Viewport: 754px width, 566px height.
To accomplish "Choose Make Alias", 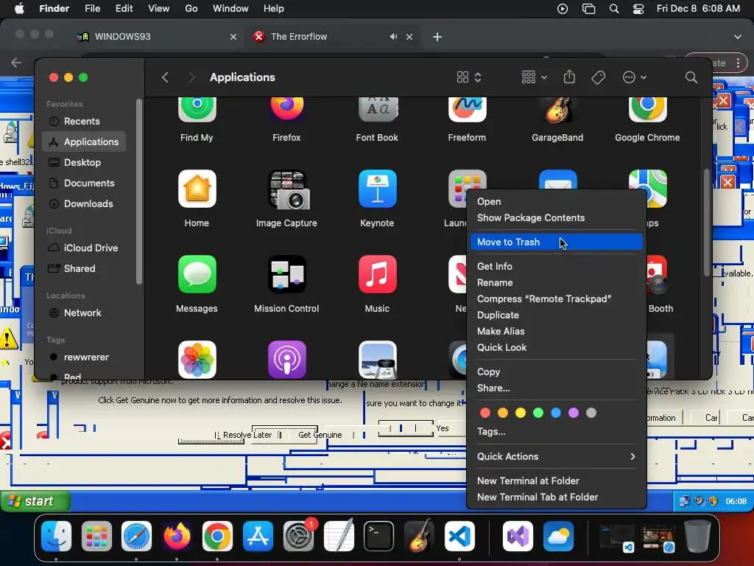I will pyautogui.click(x=557, y=331).
